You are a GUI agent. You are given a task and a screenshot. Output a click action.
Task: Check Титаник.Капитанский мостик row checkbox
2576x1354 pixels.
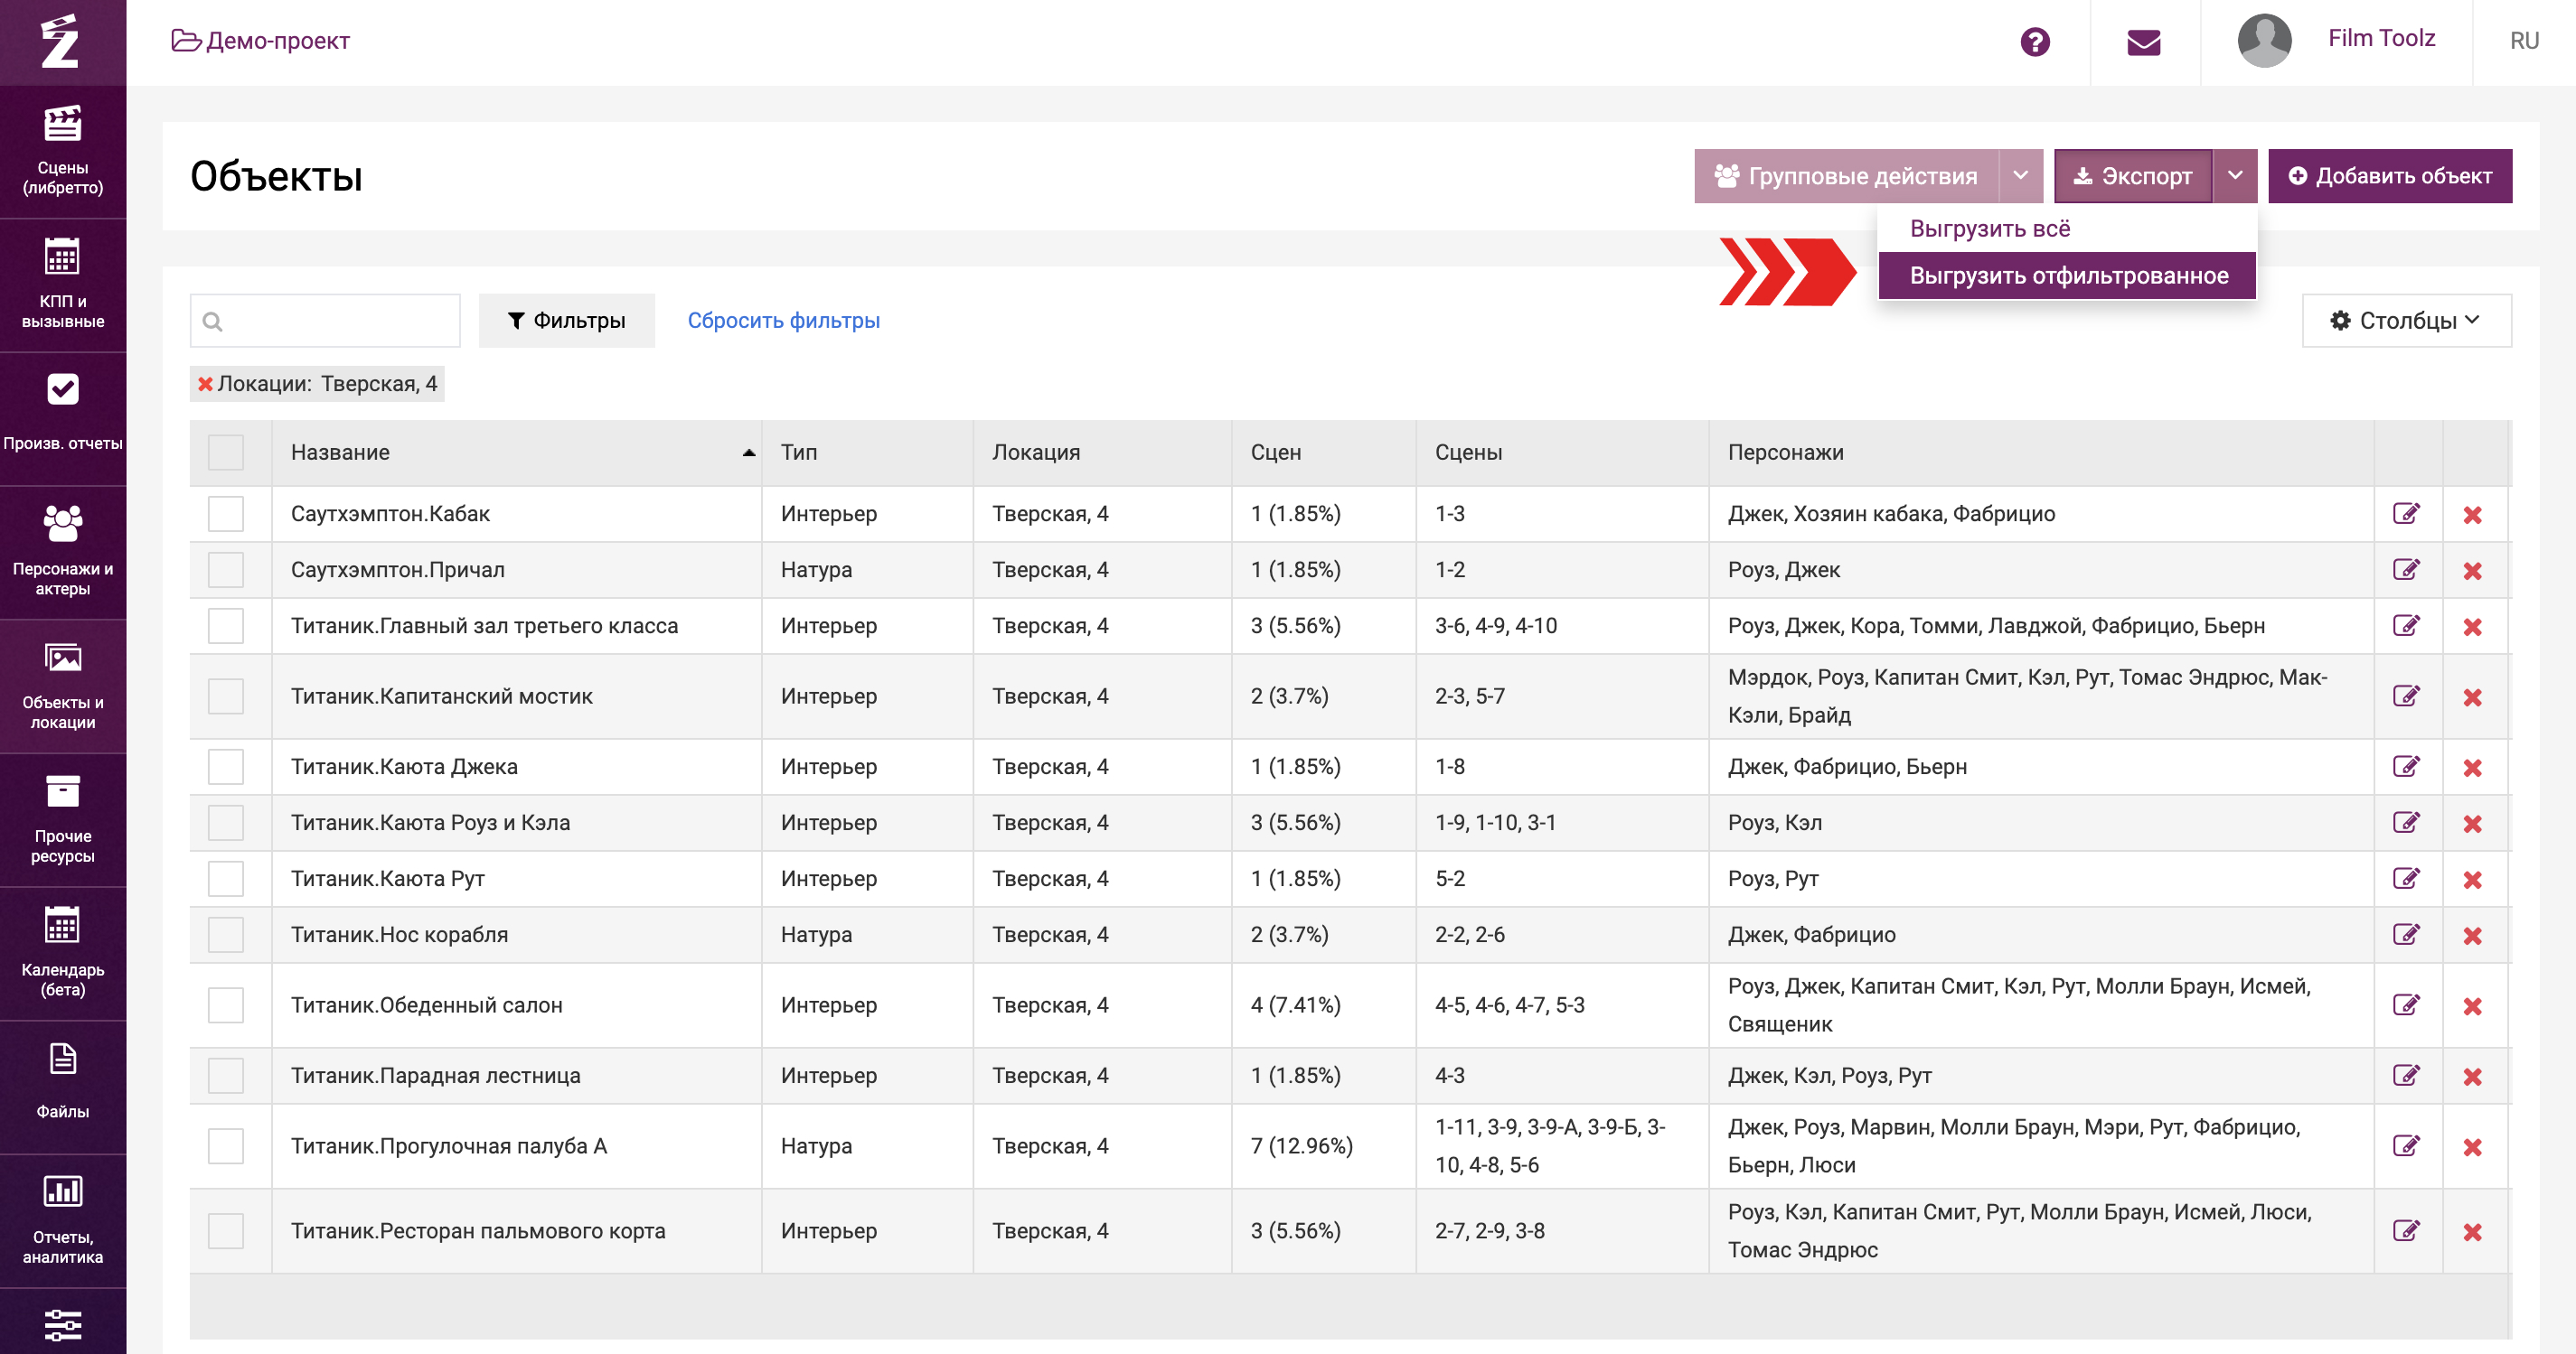tap(226, 696)
